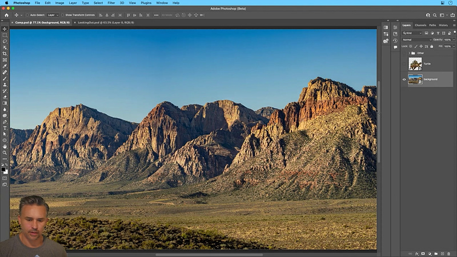Click the Fill value field
457x257 pixels.
(448, 46)
